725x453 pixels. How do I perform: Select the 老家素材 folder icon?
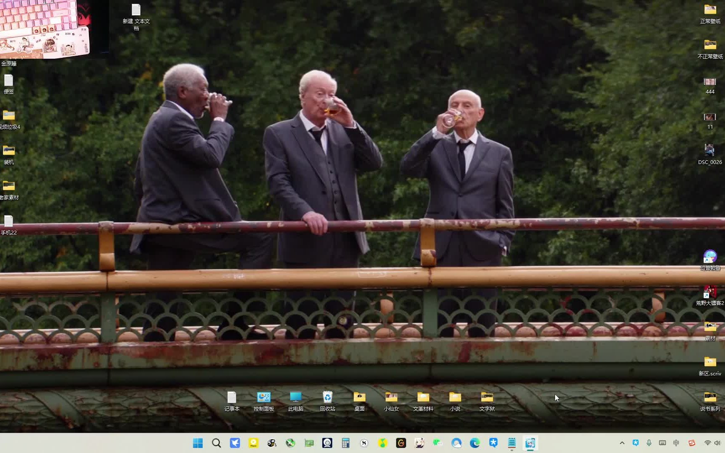(8, 190)
